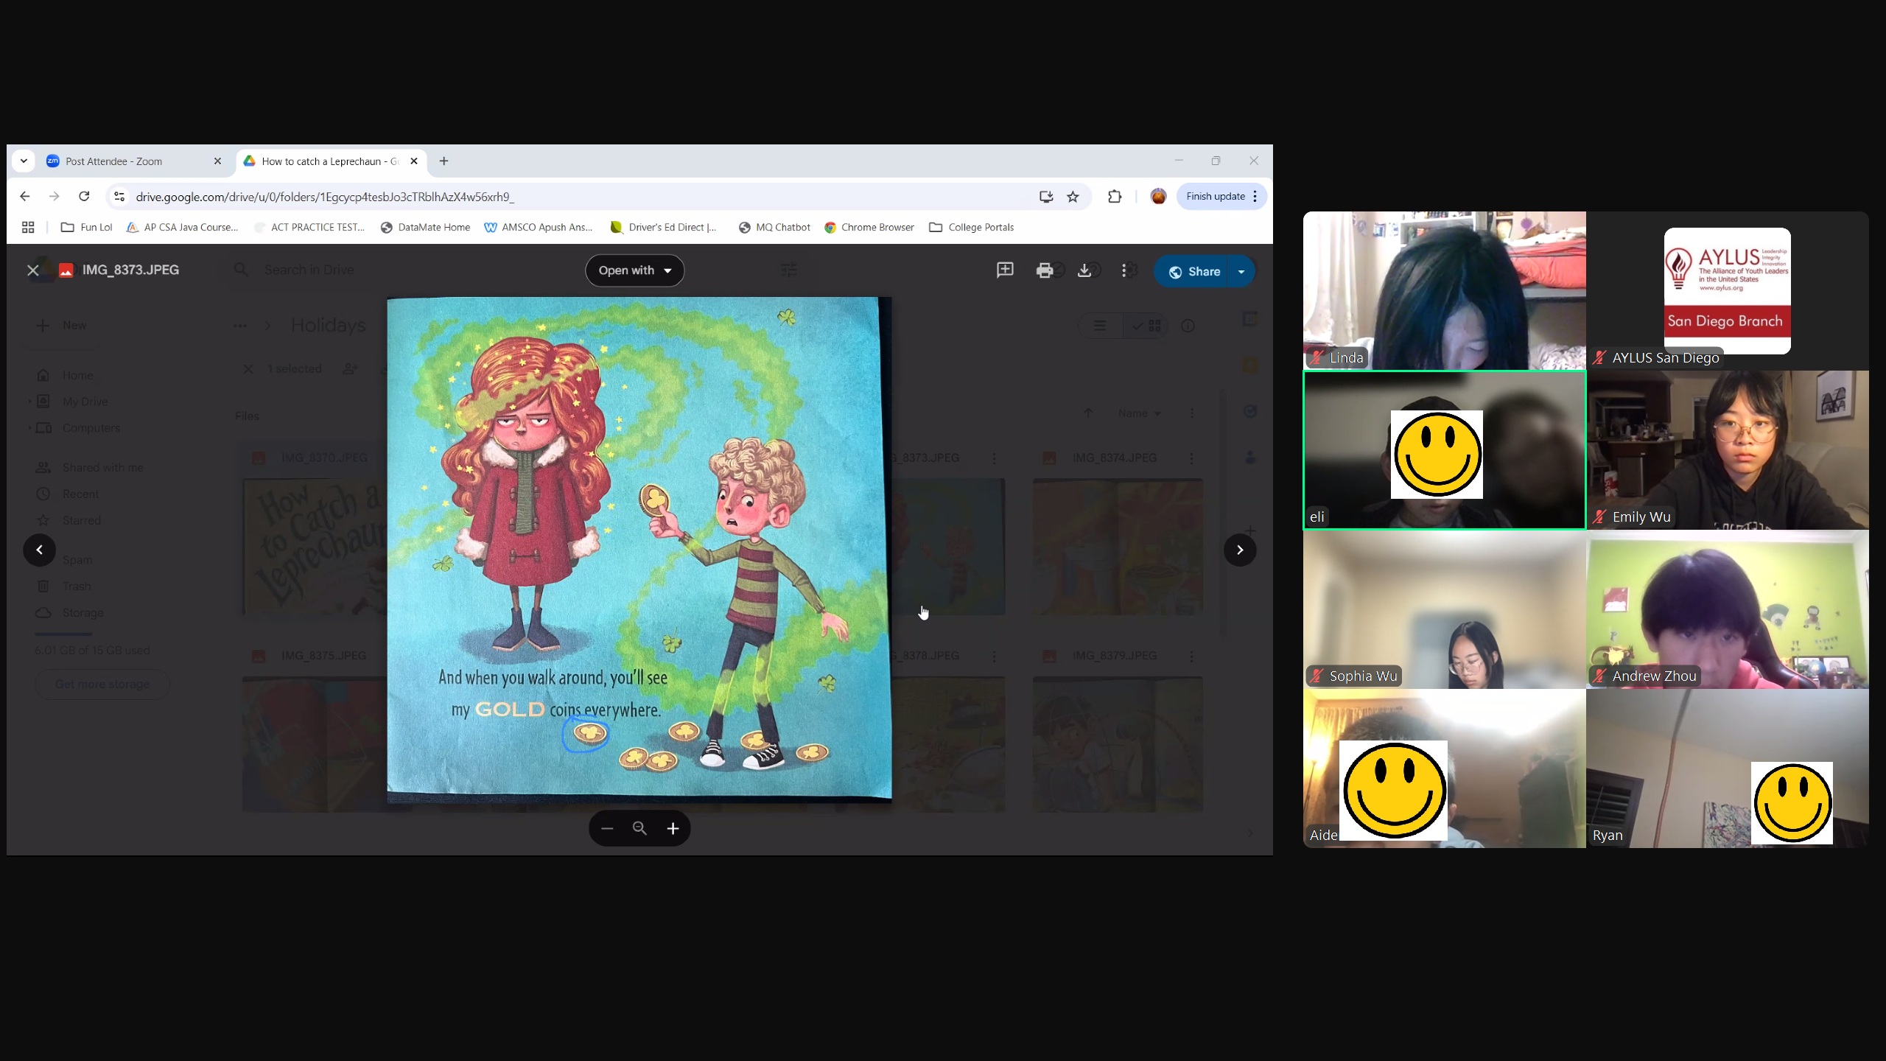Open the Trash folder
1886x1061 pixels.
[64, 586]
